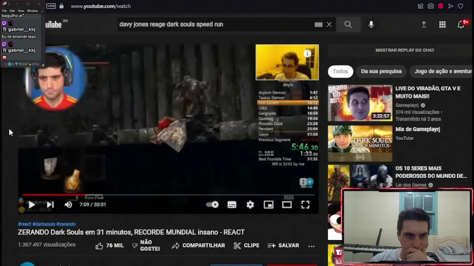Open OS 10 SERES MAIS PODEROSOS video title
This screenshot has width=474, height=266.
click(431, 172)
